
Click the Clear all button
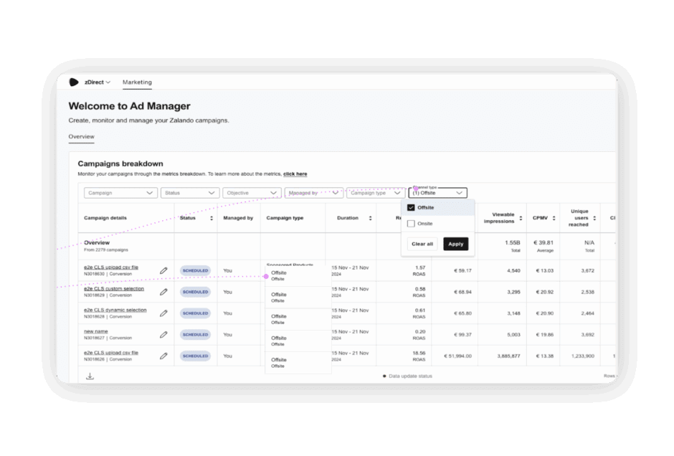422,244
